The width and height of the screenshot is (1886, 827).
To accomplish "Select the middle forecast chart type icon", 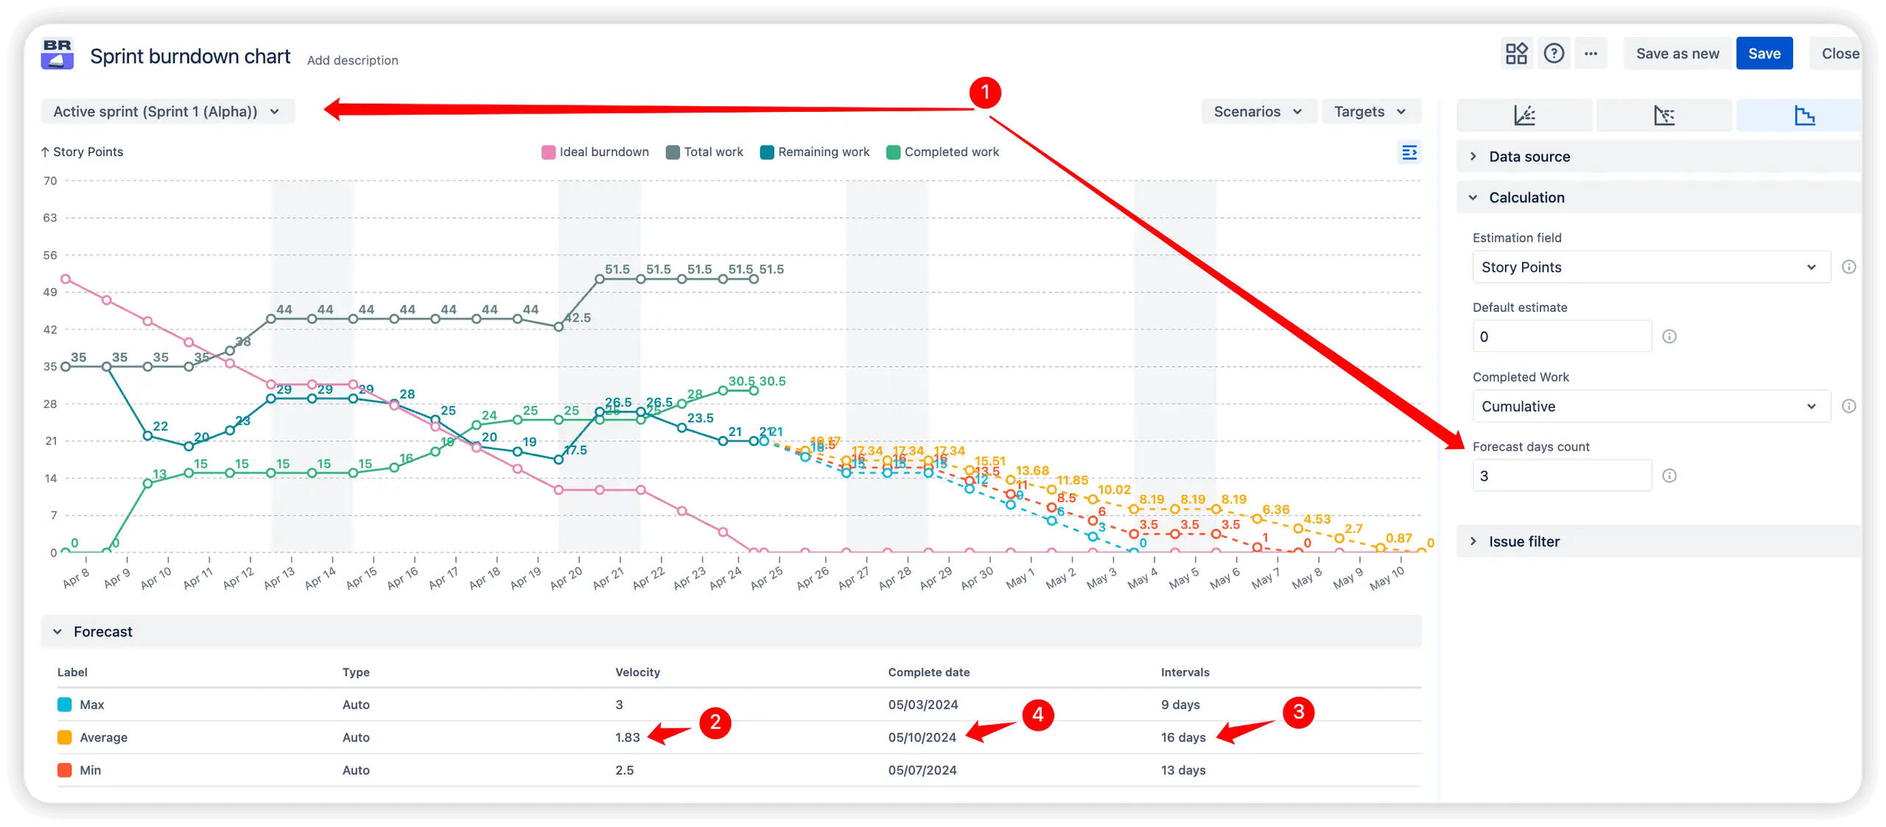I will (x=1664, y=115).
